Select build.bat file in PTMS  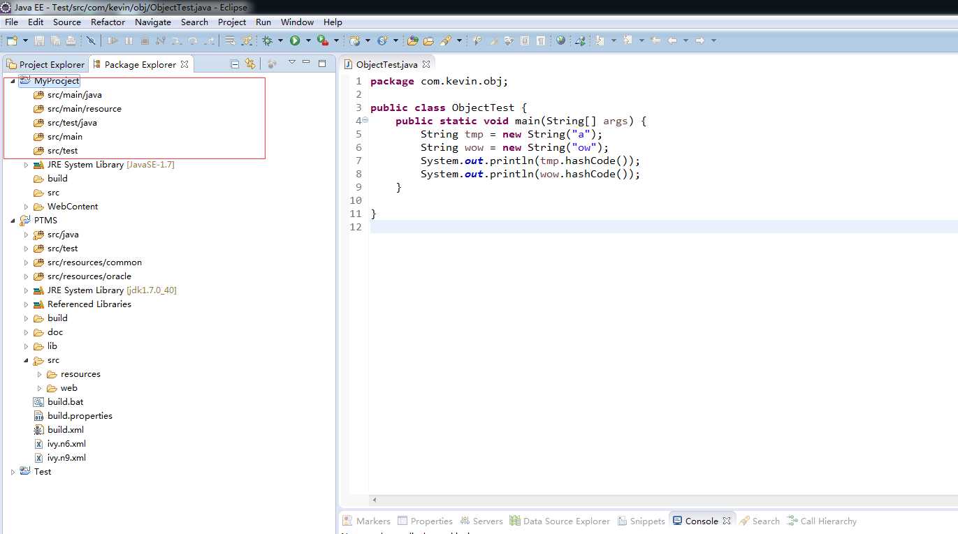tap(59, 402)
